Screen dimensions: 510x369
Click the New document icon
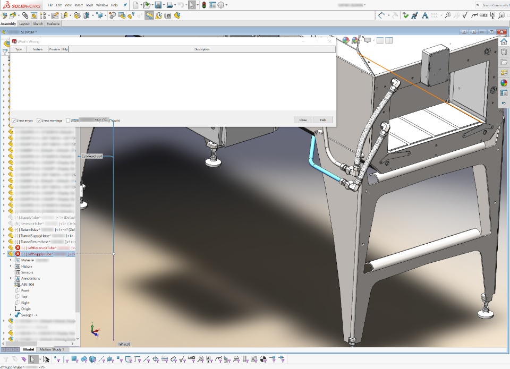click(135, 5)
